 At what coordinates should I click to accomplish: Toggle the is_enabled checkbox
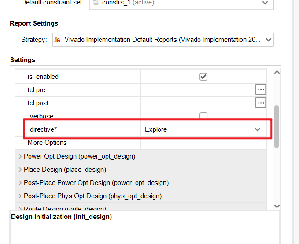click(x=203, y=77)
